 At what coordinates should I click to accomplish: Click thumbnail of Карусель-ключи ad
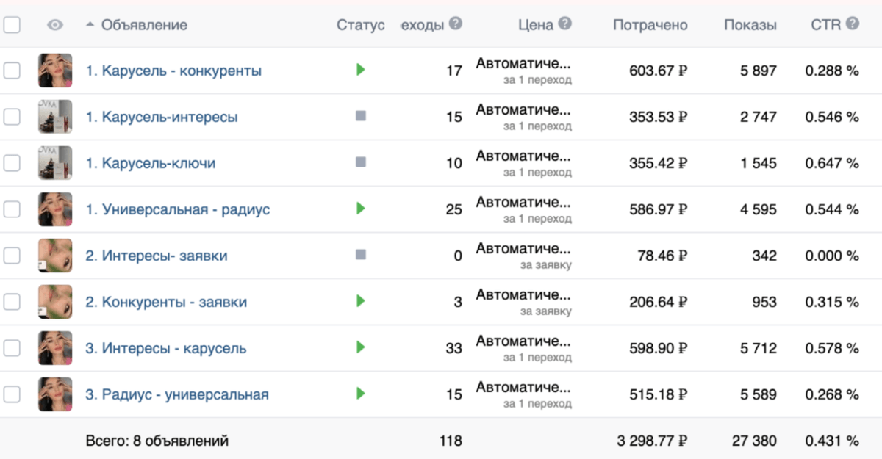(x=55, y=162)
